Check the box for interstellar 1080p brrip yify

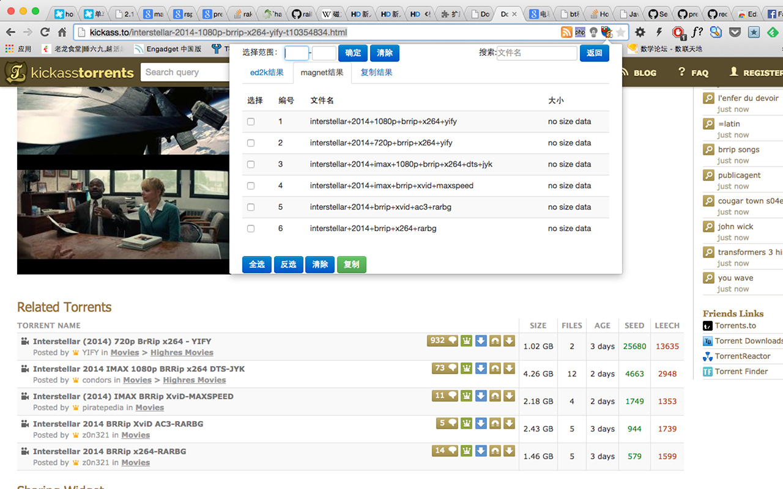(x=251, y=122)
